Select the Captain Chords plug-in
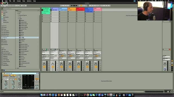The height and width of the screenshot is (97, 174). point(24,24)
